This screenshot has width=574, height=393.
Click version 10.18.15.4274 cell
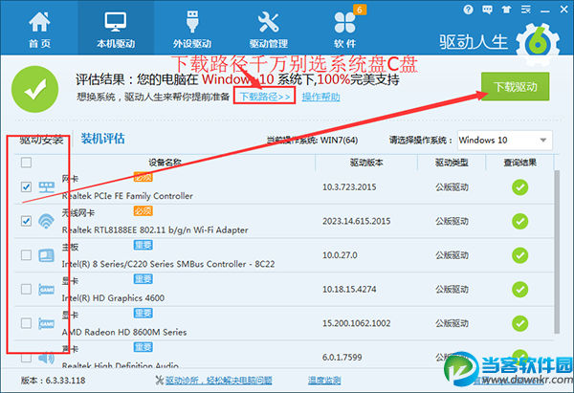tap(349, 290)
